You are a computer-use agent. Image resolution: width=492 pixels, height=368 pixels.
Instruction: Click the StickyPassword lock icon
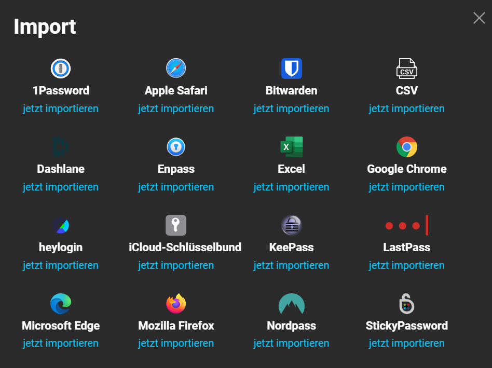point(406,304)
